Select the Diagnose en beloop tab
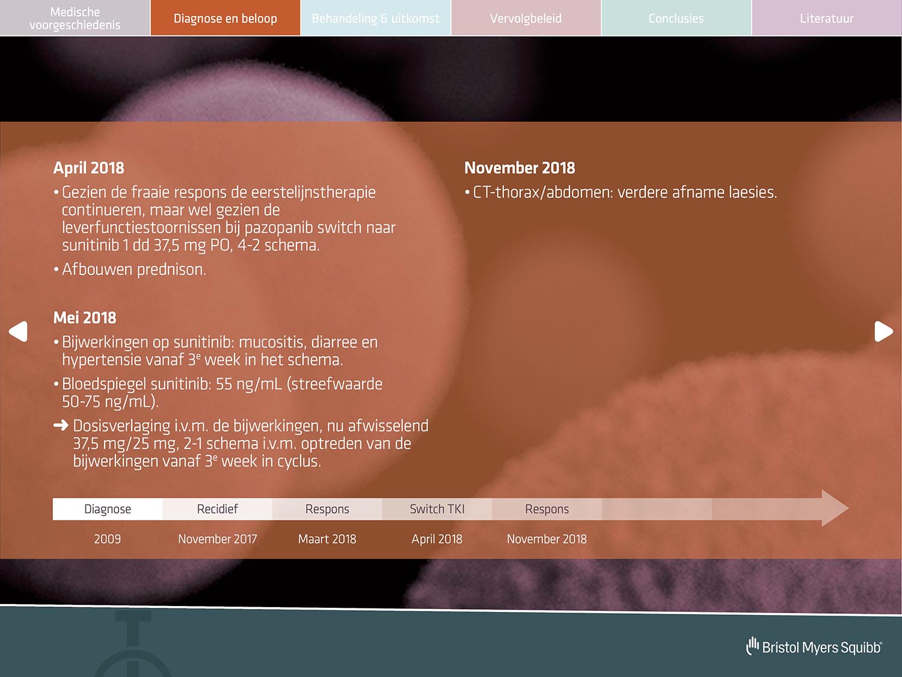Viewport: 902px width, 677px height. [226, 18]
